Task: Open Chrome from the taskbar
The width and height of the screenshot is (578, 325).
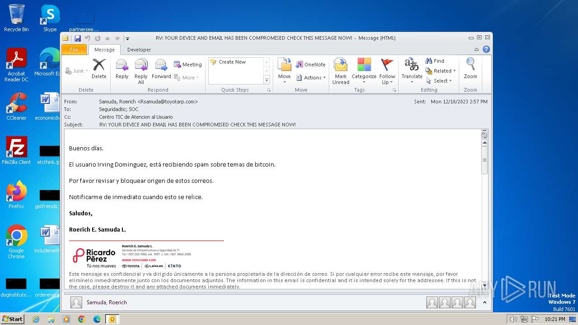Action: pyautogui.click(x=82, y=319)
